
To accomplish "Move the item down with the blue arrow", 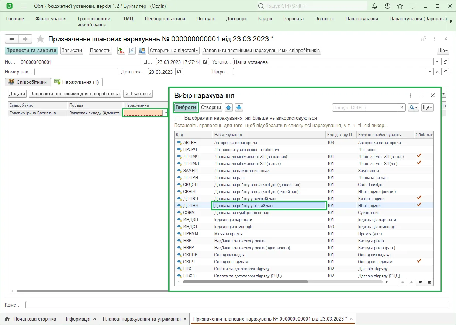I will coord(239,107).
